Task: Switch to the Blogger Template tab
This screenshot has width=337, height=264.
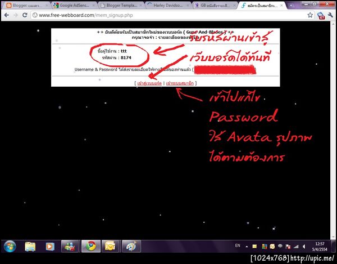Action: (121, 6)
